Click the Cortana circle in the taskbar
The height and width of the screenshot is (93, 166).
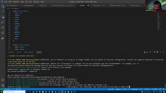27,92
